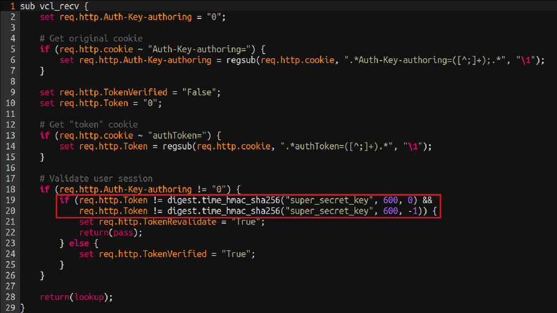Click "req.http.TokenVerified" on line 9
Screen dimensions: 557x313
click(113, 92)
